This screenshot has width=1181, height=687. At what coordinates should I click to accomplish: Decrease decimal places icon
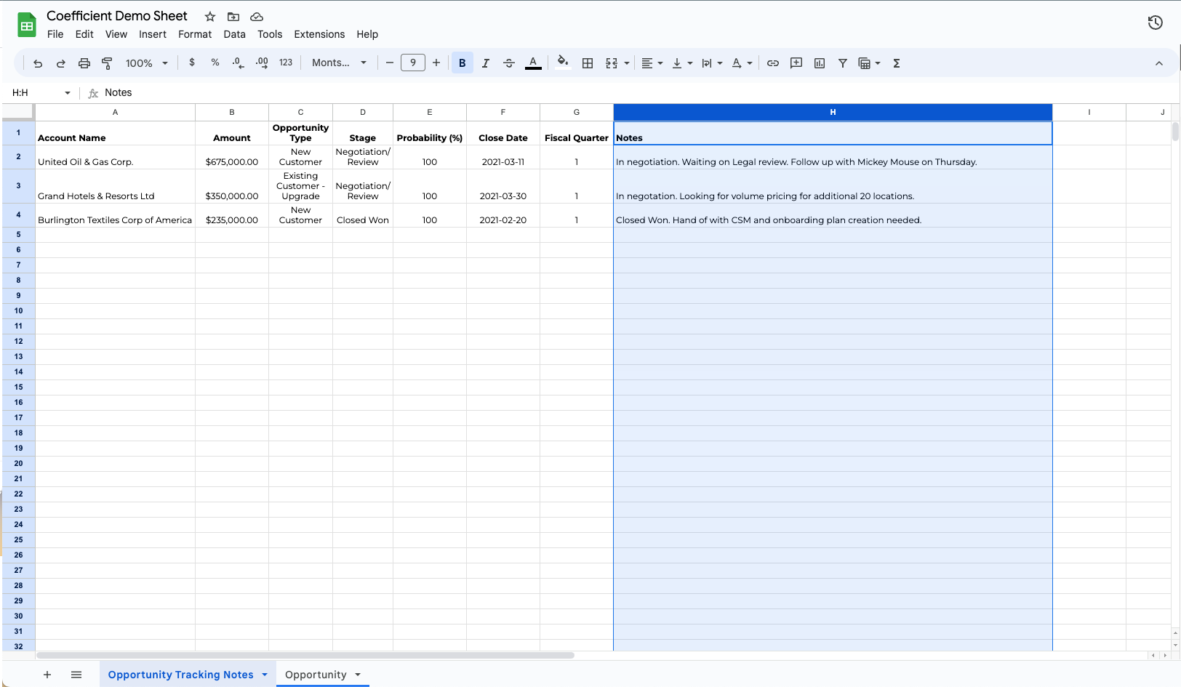click(x=239, y=63)
